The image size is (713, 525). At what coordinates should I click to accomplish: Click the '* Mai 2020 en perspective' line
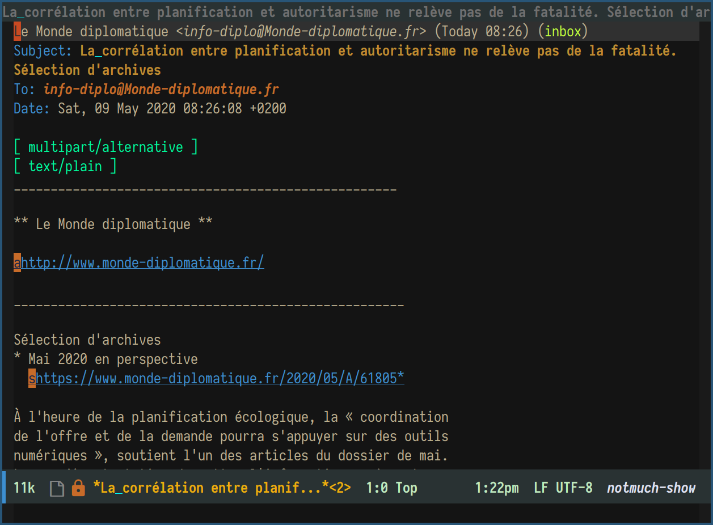click(x=106, y=359)
